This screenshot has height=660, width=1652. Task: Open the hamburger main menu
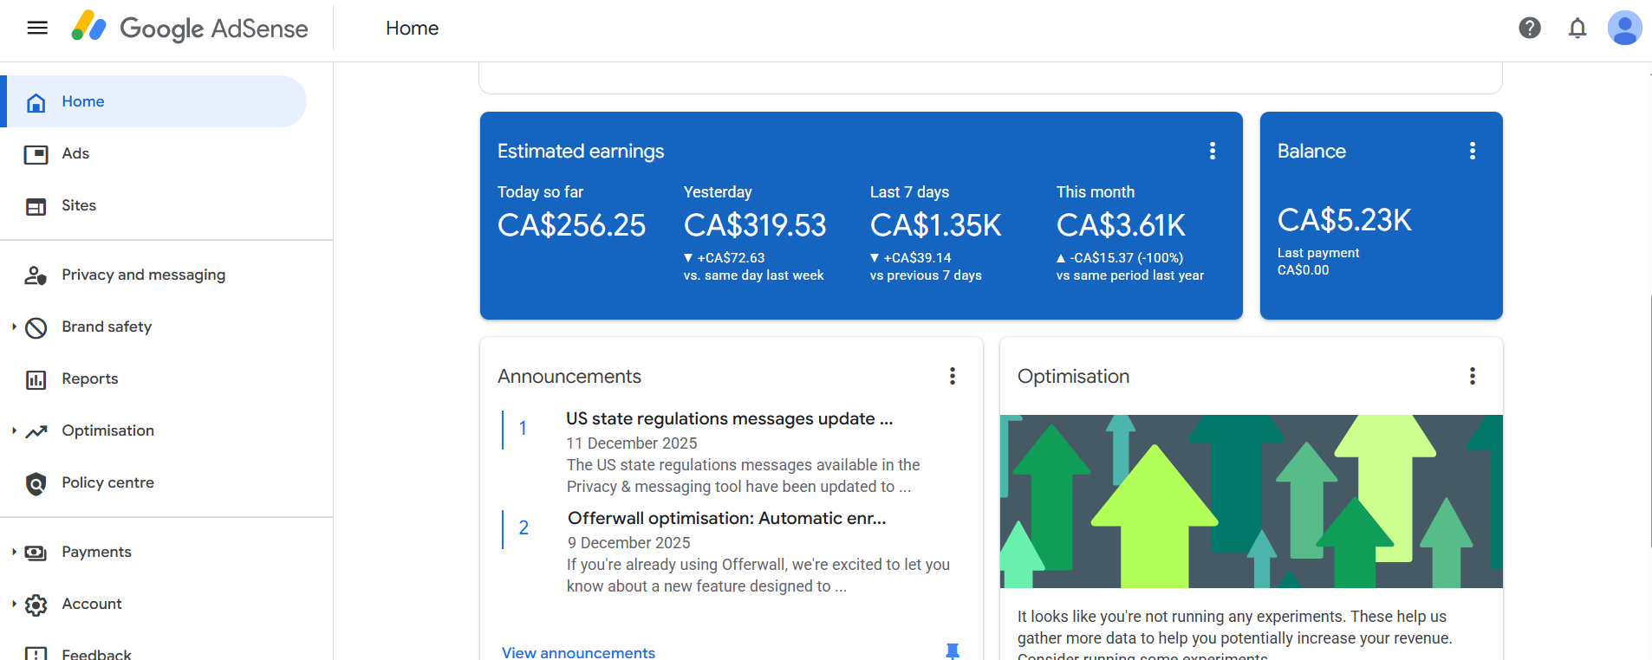(37, 28)
